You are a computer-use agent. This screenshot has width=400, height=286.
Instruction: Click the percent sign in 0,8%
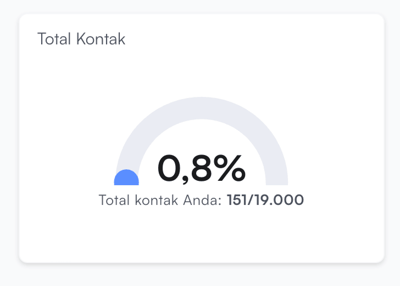pyautogui.click(x=230, y=168)
